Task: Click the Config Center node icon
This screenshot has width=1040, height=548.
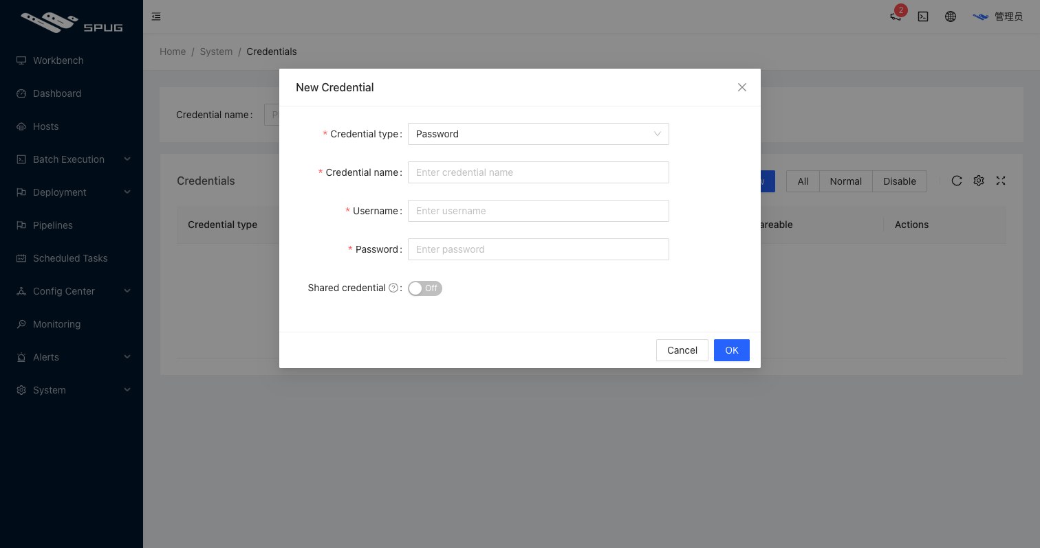Action: [21, 291]
